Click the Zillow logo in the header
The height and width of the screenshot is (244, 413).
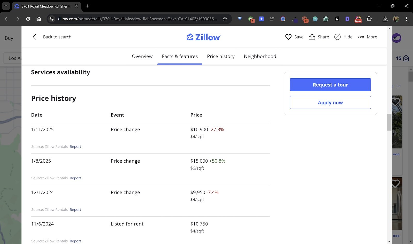(204, 37)
